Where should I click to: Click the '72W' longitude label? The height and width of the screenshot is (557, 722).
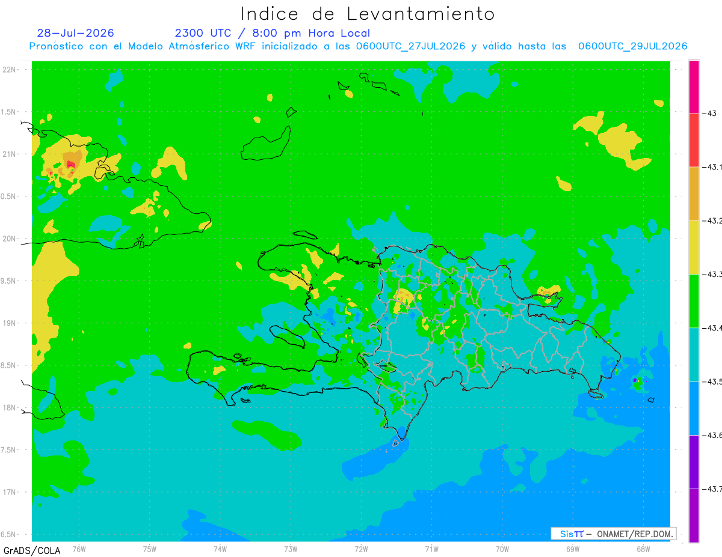(x=361, y=549)
